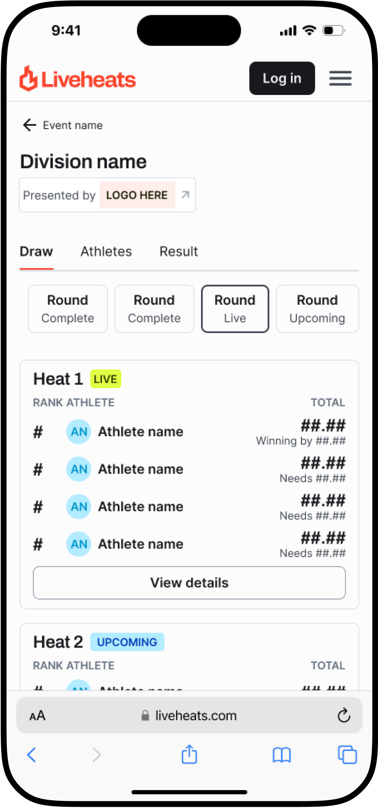The image size is (378, 808).
Task: Open the AA reader text options
Action: tap(37, 715)
